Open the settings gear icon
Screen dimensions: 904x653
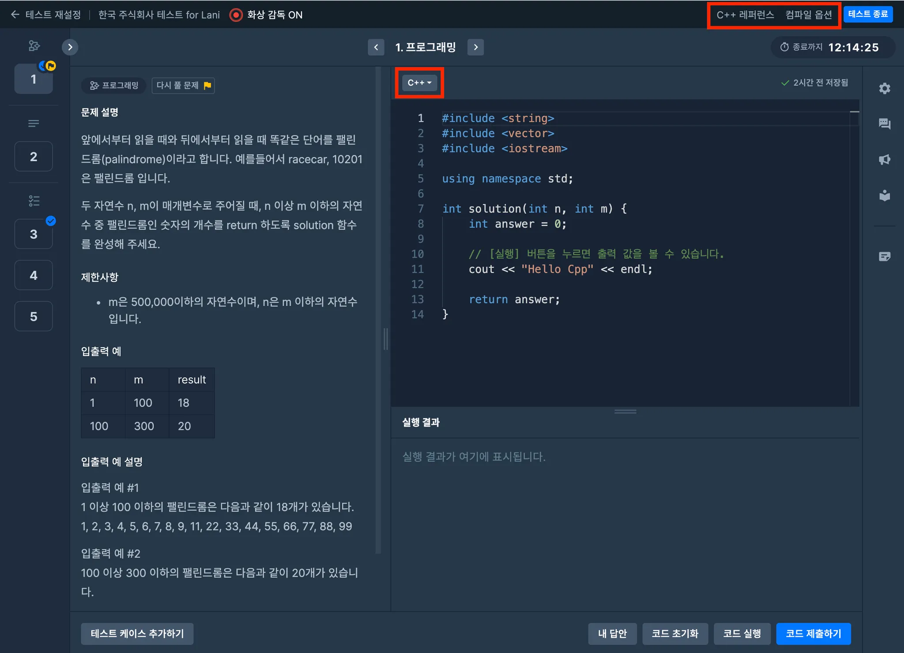[884, 89]
